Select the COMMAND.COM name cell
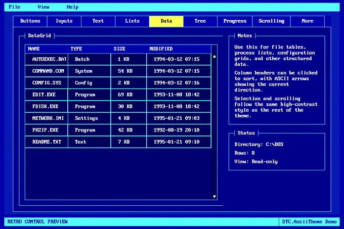Screen dimensions: 344x229 coord(47,71)
